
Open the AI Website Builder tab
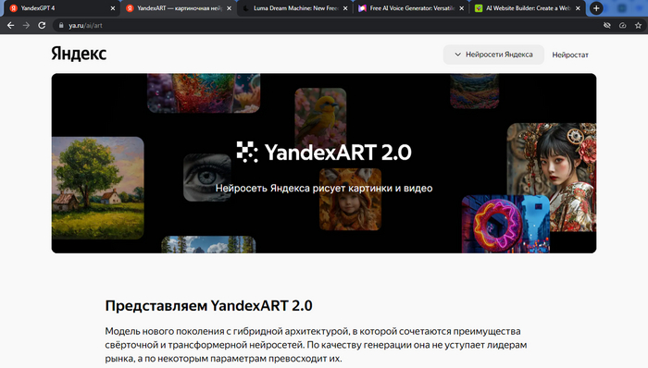pyautogui.click(x=528, y=8)
